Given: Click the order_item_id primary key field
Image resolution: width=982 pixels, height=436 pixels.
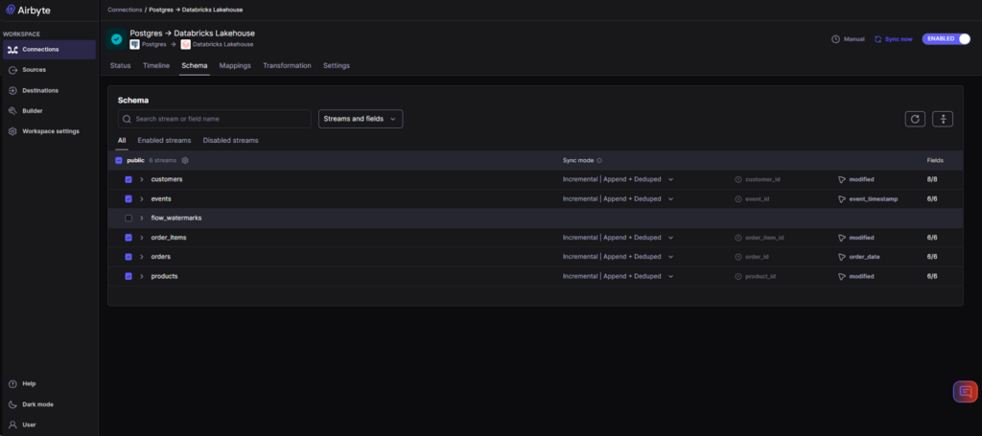Looking at the screenshot, I should 760,238.
